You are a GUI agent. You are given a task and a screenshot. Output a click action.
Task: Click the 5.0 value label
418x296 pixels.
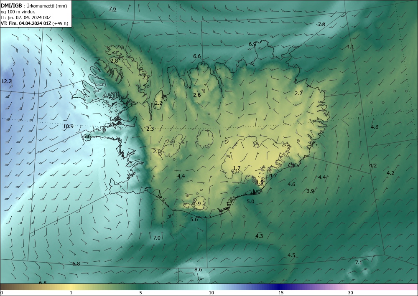(x=250, y=202)
